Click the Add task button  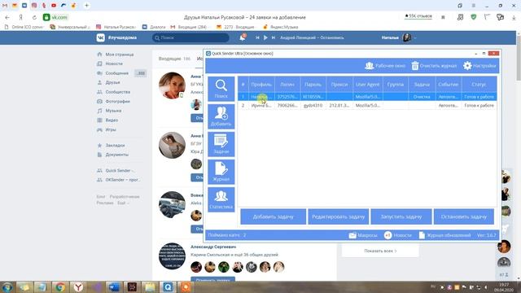[274, 216]
